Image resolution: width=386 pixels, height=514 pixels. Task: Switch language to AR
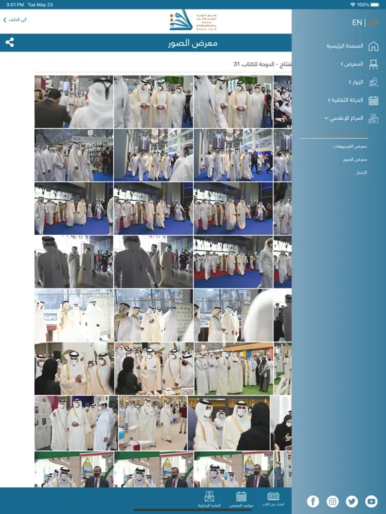point(373,23)
